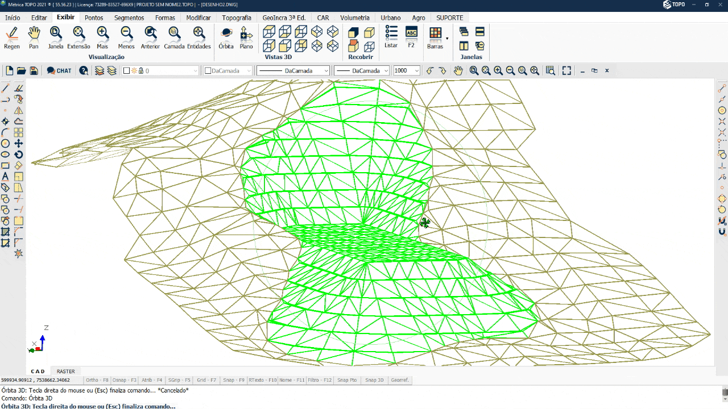Switch to the RASTER tab
Image resolution: width=728 pixels, height=409 pixels.
click(x=65, y=372)
